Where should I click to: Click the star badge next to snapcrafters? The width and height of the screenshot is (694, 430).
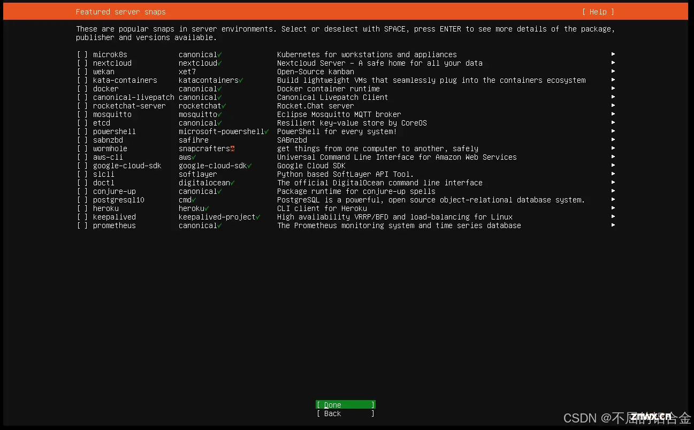click(232, 148)
